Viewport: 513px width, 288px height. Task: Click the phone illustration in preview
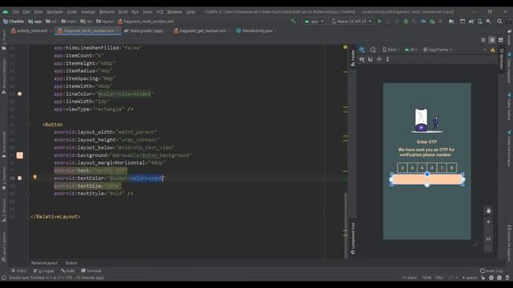click(x=426, y=121)
